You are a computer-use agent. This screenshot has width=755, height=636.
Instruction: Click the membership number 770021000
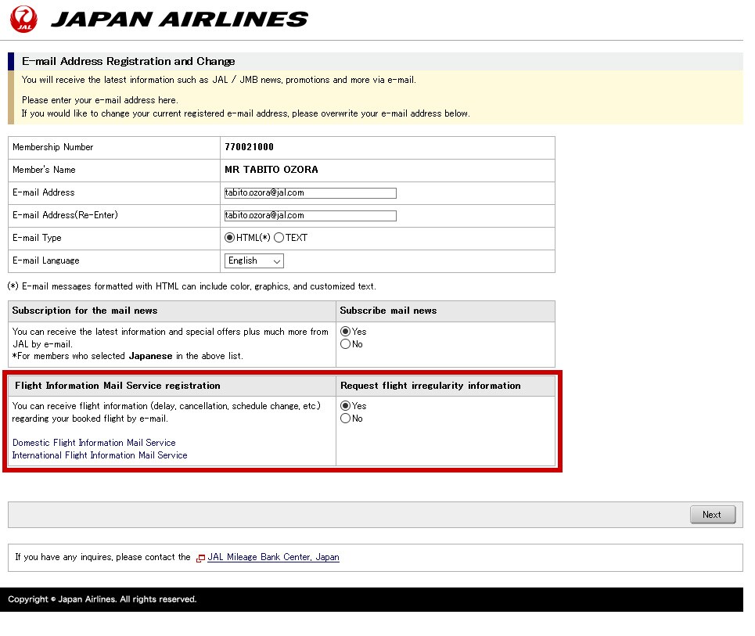249,147
